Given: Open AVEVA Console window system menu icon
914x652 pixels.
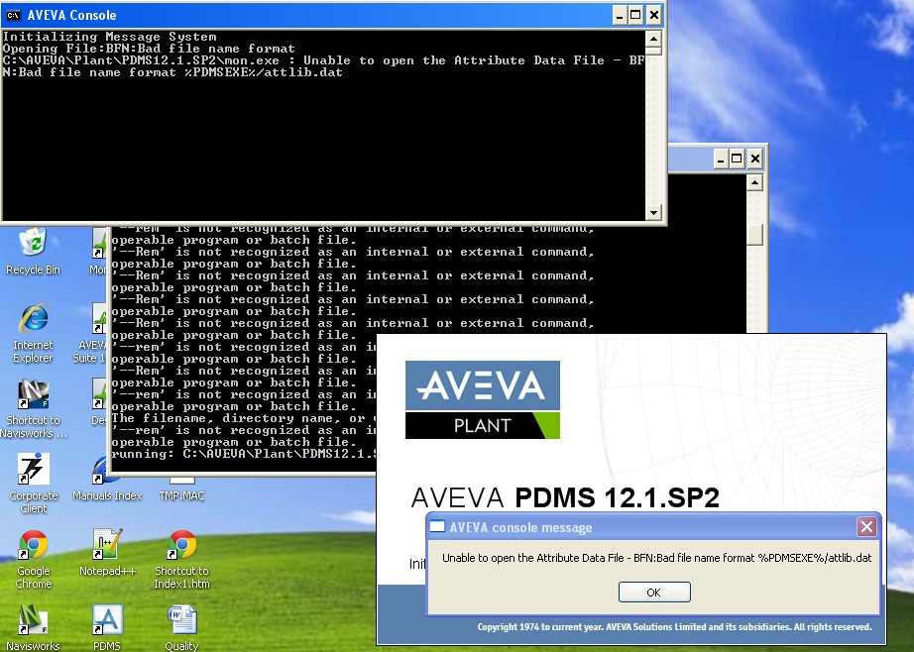Looking at the screenshot, I should tap(13, 15).
